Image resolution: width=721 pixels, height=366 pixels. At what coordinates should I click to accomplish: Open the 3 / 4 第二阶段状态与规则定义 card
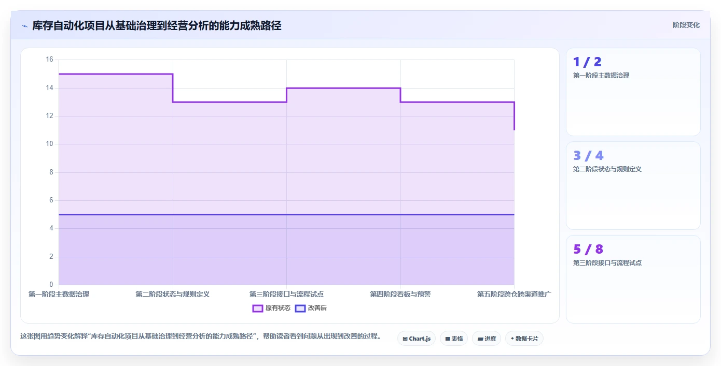[633, 185]
